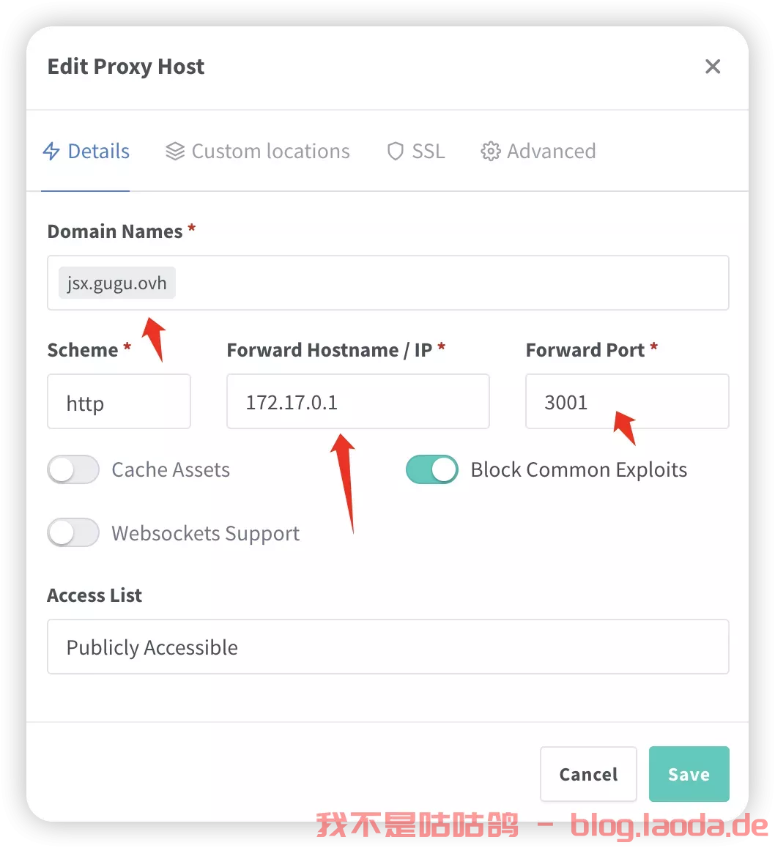Viewport: 775px width, 848px height.
Task: Click the Custom locations layers icon
Action: click(x=175, y=152)
